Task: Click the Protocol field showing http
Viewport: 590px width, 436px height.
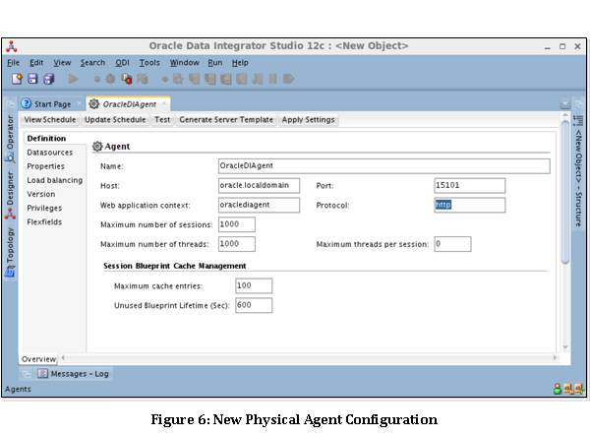Action: [470, 205]
